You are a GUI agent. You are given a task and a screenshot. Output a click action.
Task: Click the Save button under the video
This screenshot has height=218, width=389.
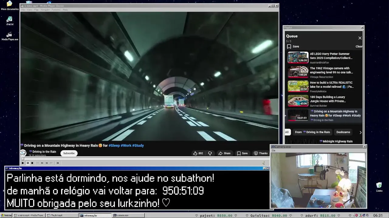(242, 153)
